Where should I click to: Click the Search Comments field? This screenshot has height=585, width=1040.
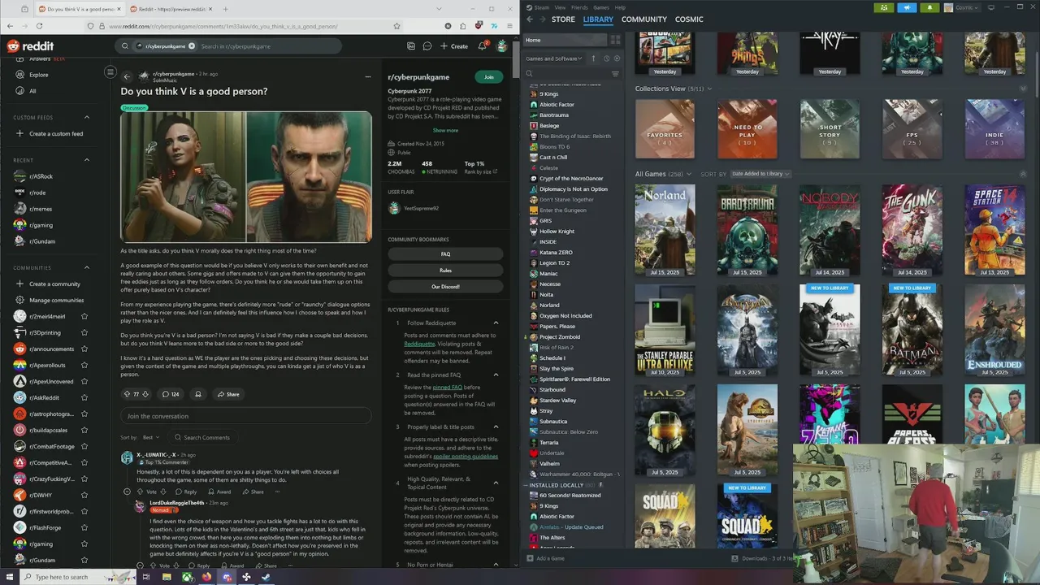point(205,437)
